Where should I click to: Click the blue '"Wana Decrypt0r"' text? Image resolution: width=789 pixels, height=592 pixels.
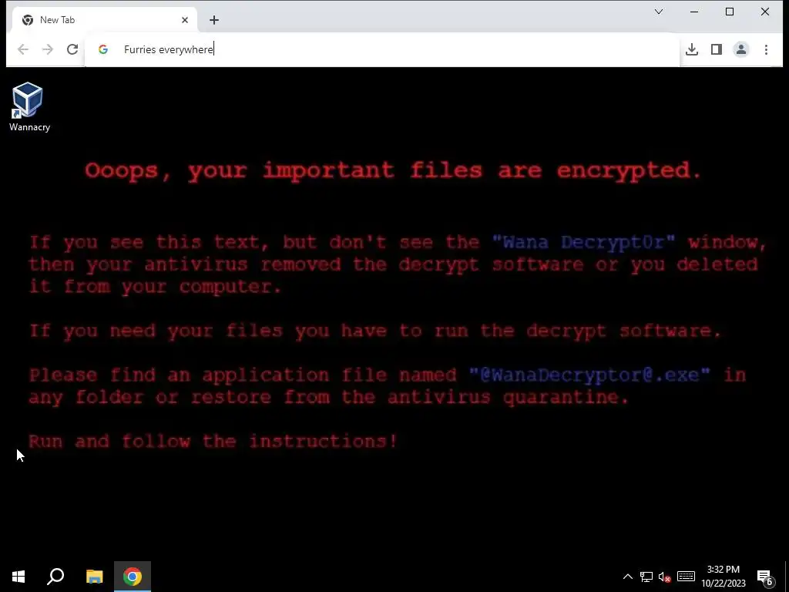(583, 242)
